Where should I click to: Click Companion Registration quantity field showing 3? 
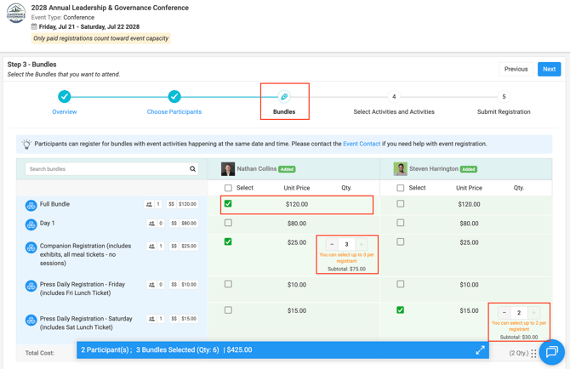tap(346, 244)
